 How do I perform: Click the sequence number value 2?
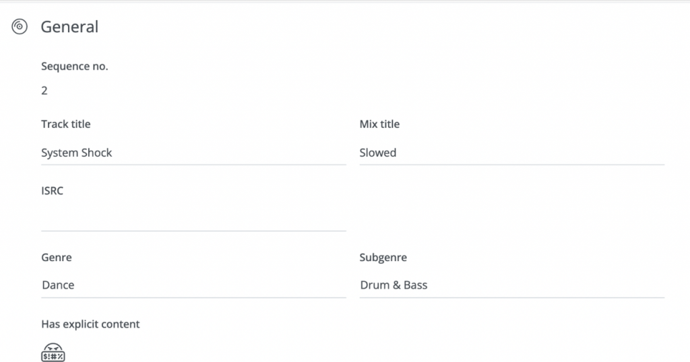click(44, 90)
